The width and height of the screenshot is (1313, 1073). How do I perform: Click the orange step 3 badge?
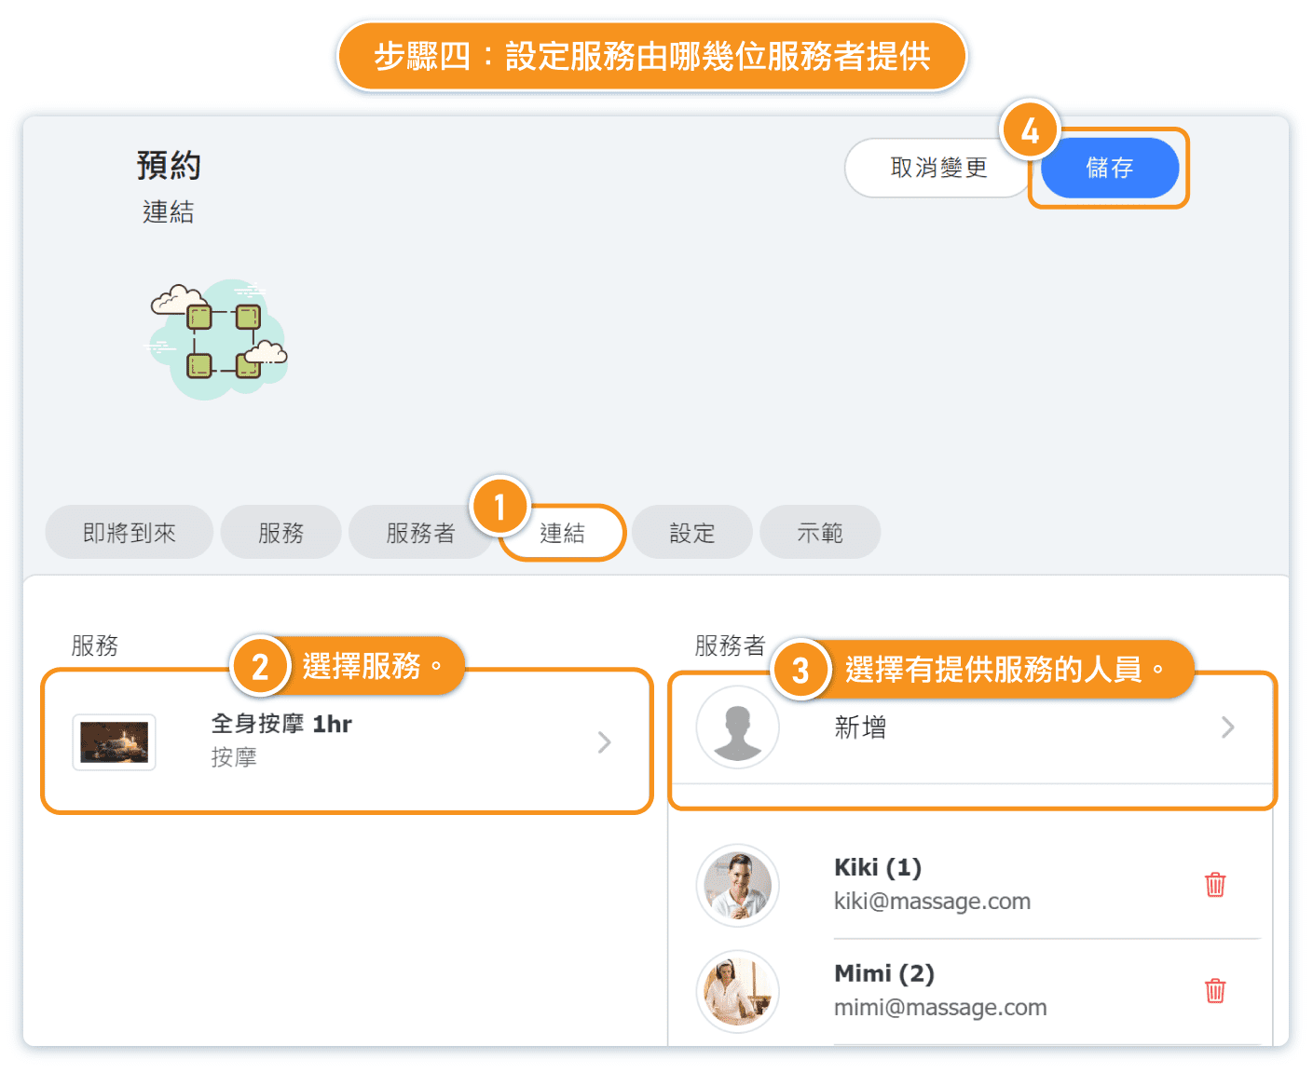point(800,670)
